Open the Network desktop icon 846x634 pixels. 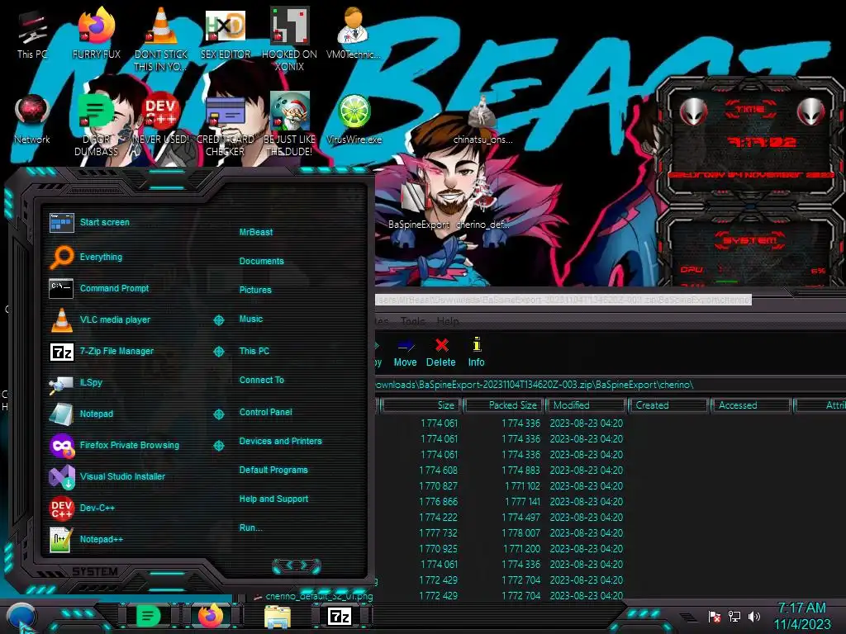coord(32,120)
